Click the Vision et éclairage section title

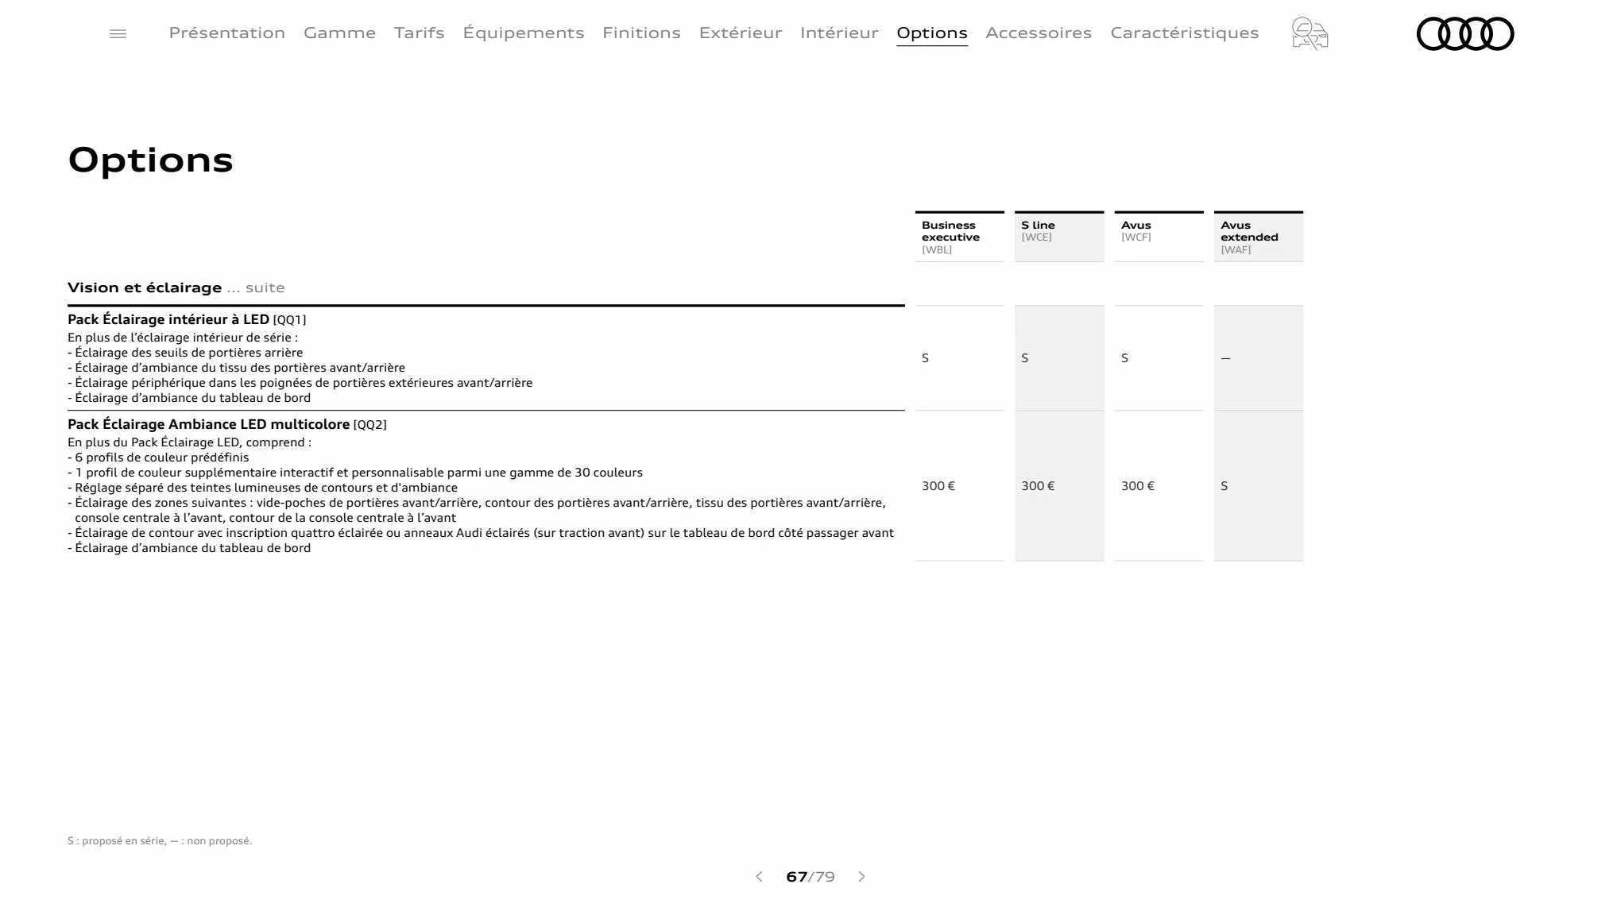[145, 288]
